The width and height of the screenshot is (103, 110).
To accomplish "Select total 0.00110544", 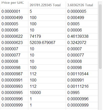I will (x=78, y=74).
